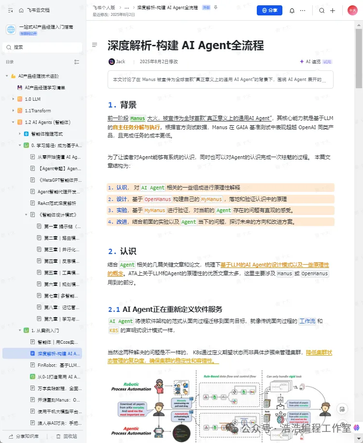Click the 飞书个人版 breadcrumb

104,8
